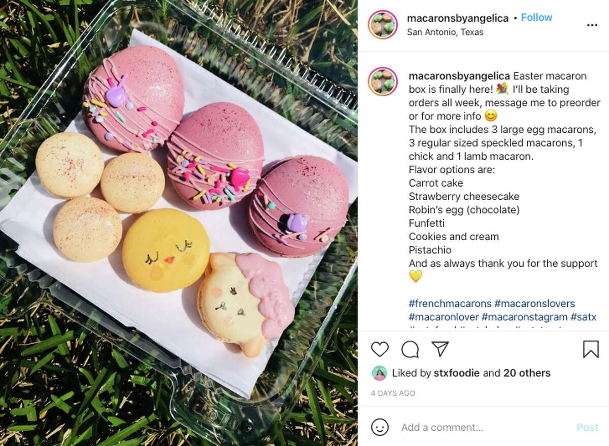This screenshot has height=446, width=609.
Task: Click the macaronsbyangelica username in header
Action: pos(458,18)
